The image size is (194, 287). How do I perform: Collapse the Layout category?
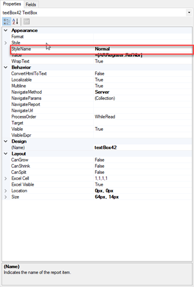6,154
